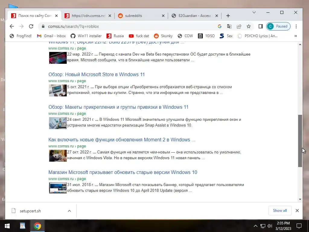Open link Обзор: Новый Microsoft Store в Windows 11
The width and height of the screenshot is (309, 232).
pos(97,75)
